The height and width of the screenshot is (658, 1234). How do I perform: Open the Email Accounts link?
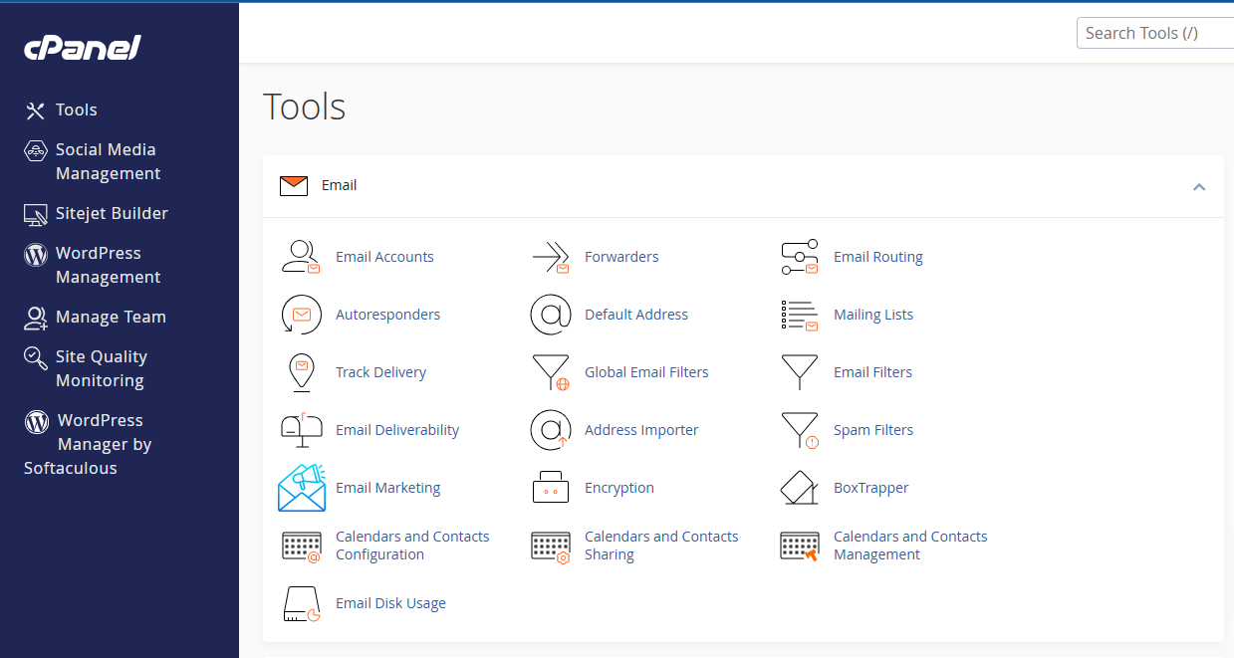click(384, 257)
